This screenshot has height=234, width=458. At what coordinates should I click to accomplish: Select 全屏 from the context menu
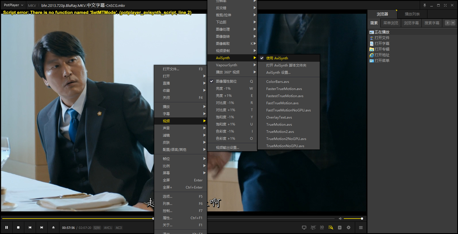click(x=180, y=180)
